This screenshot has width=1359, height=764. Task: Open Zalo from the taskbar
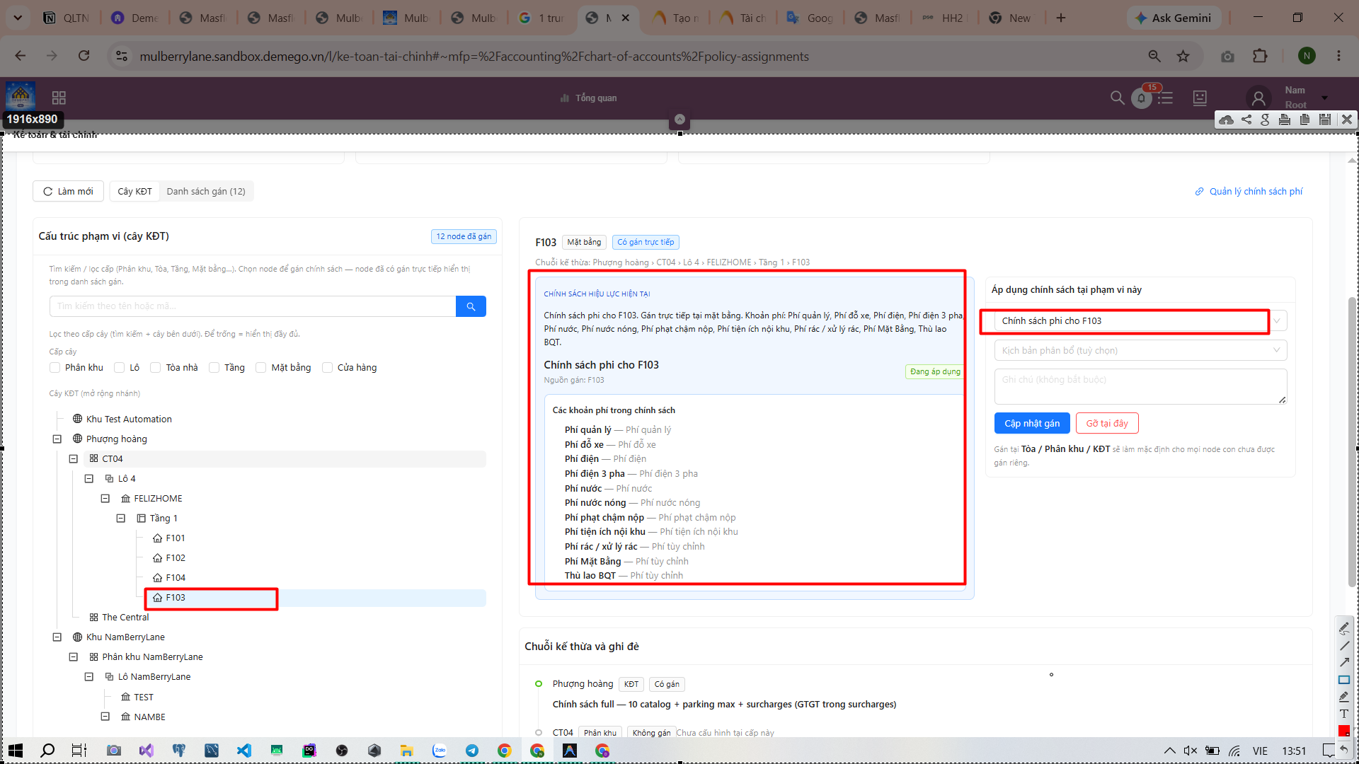point(440,751)
